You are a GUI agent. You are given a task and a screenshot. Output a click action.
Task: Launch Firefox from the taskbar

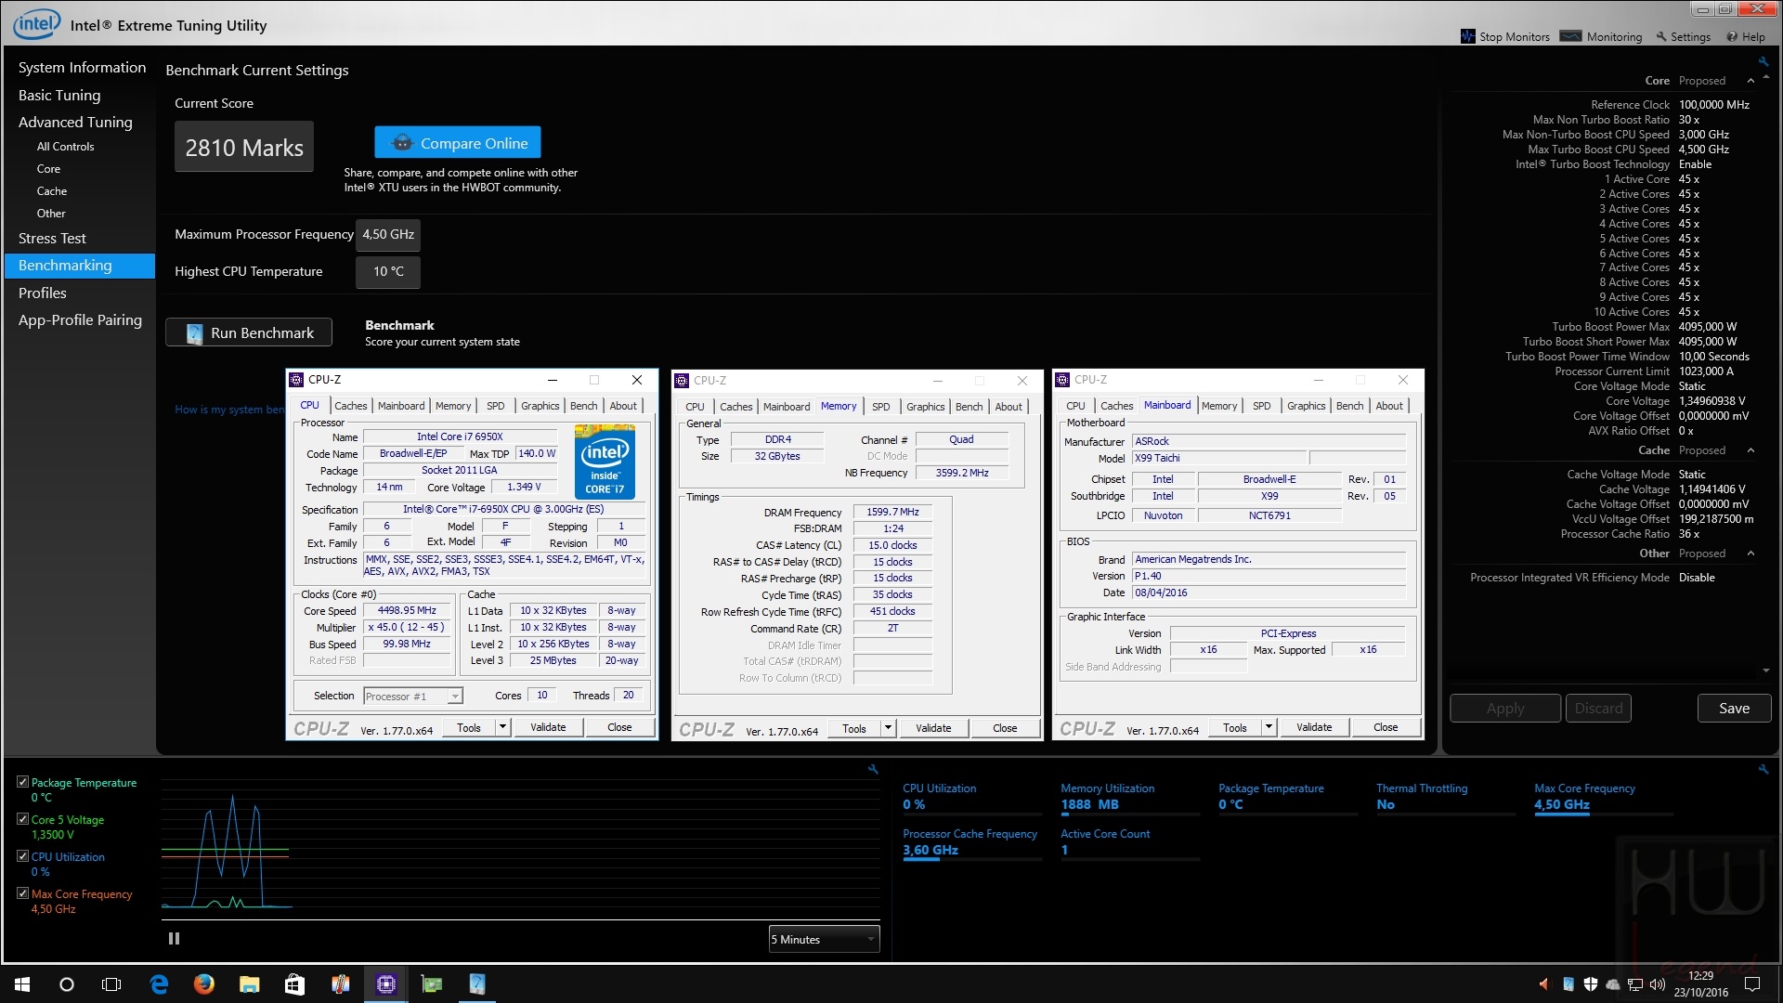[204, 984]
